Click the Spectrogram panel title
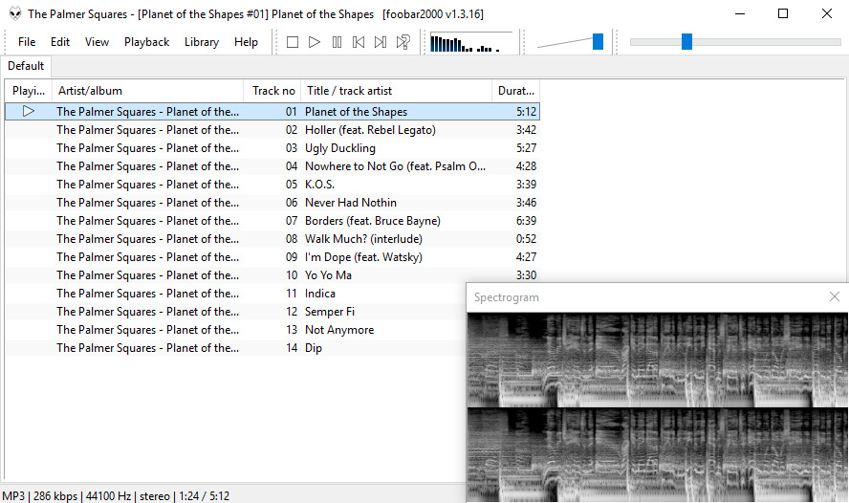This screenshot has width=849, height=503. point(507,297)
